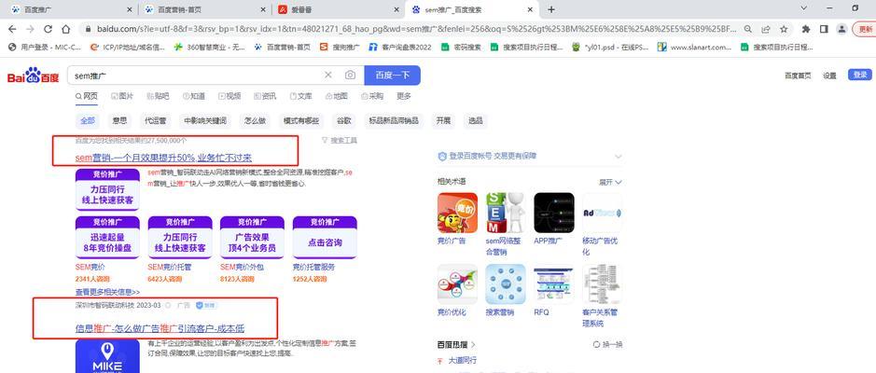The image size is (876, 373).
Task: View site info via the padlock icon
Action: click(x=87, y=29)
